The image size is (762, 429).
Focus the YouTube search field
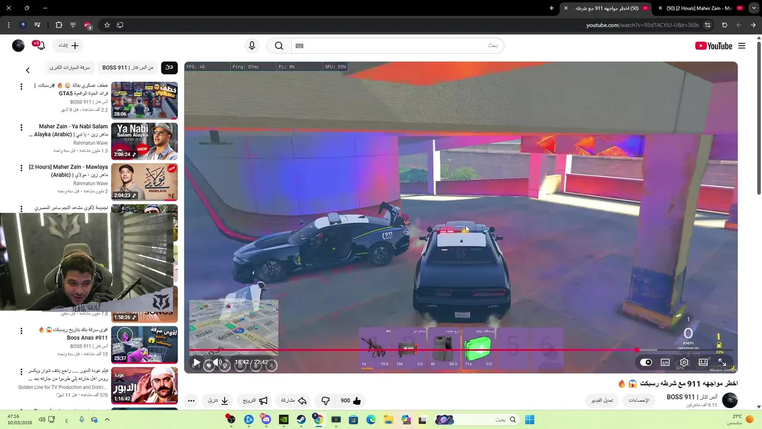pyautogui.click(x=397, y=46)
